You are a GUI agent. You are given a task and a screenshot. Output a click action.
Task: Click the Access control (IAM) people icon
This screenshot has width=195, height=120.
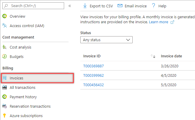[x=4, y=26]
